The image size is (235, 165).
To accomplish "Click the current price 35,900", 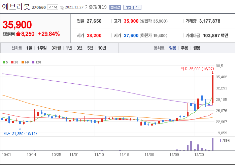I will point(17,25).
